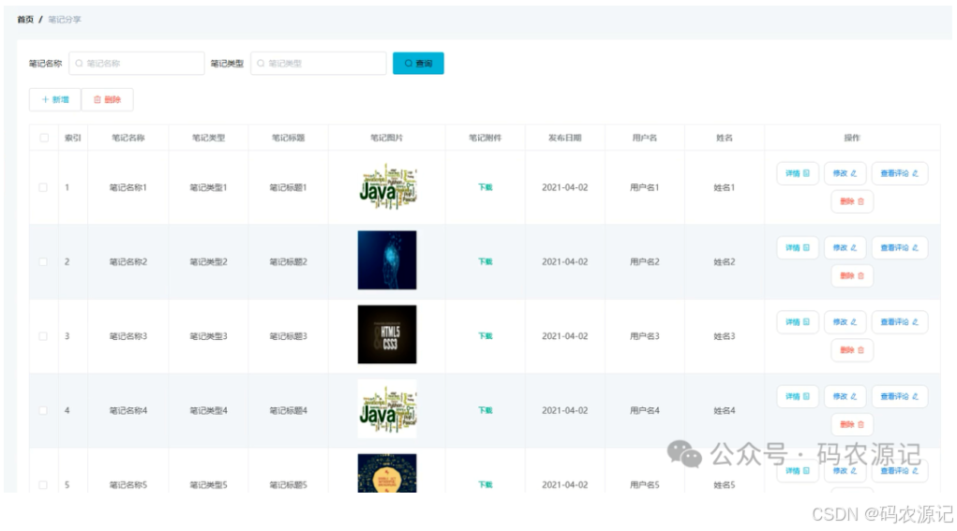Image resolution: width=957 pixels, height=531 pixels.
Task: Check the checkbox for row 5
Action: click(x=43, y=485)
